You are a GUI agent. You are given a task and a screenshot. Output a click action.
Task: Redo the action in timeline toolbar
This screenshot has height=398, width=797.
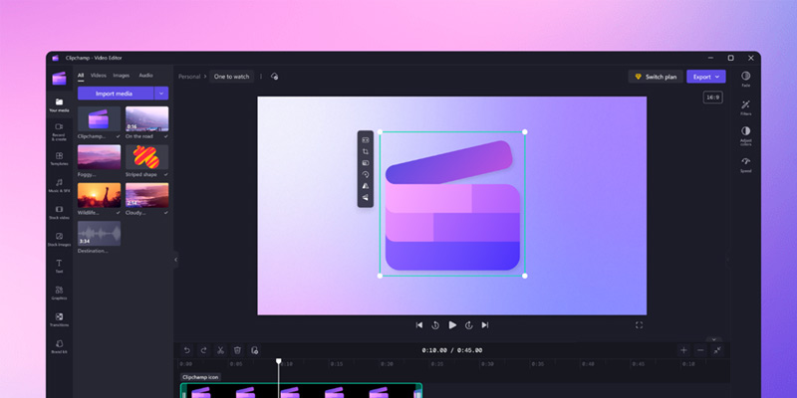[203, 350]
